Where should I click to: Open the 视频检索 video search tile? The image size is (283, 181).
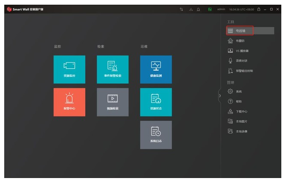[113, 102]
